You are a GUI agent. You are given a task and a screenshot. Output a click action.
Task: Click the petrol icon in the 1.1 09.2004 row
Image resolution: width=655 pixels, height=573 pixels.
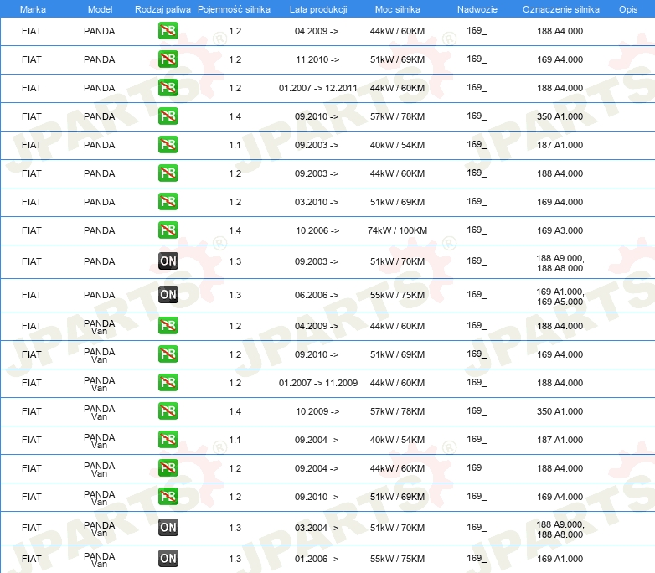click(x=168, y=439)
